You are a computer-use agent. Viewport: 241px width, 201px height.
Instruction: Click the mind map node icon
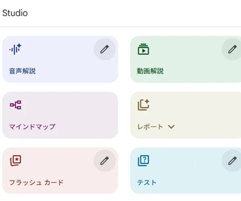pyautogui.click(x=15, y=105)
